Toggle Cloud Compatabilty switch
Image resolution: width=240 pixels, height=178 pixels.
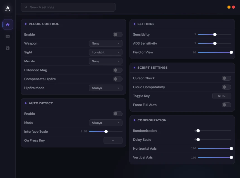pyautogui.click(x=226, y=87)
